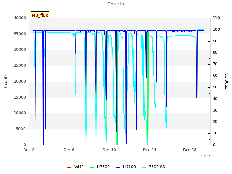The height and width of the screenshot is (174, 232).
Task: Click the Counts chart title
Action: click(116, 4)
